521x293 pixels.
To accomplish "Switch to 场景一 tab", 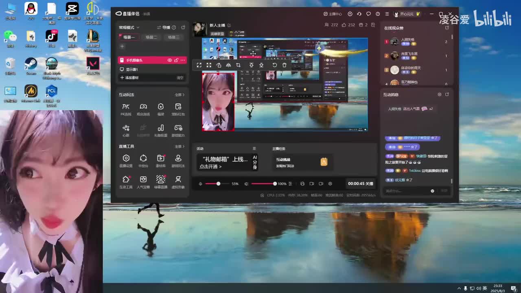I will (129, 37).
